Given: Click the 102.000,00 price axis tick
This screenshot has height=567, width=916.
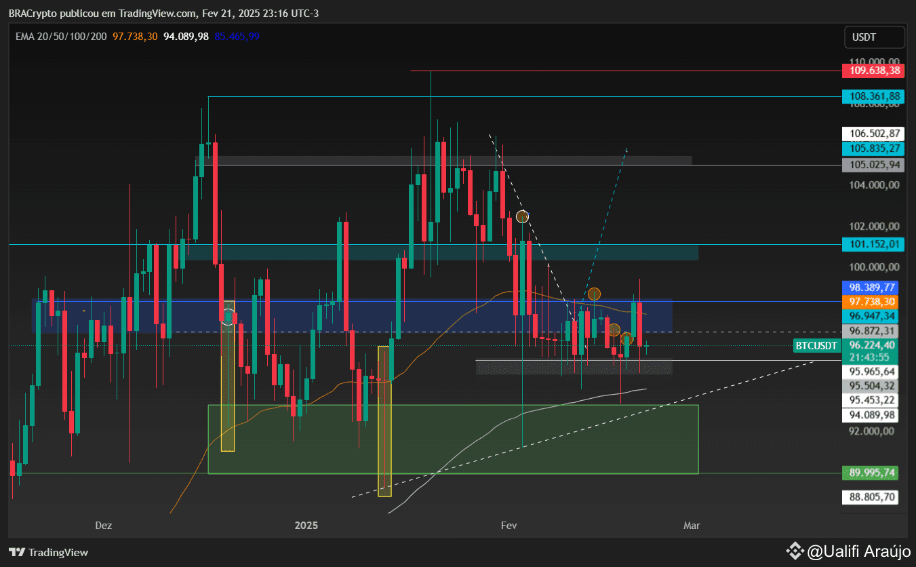Looking at the screenshot, I should click(x=875, y=226).
